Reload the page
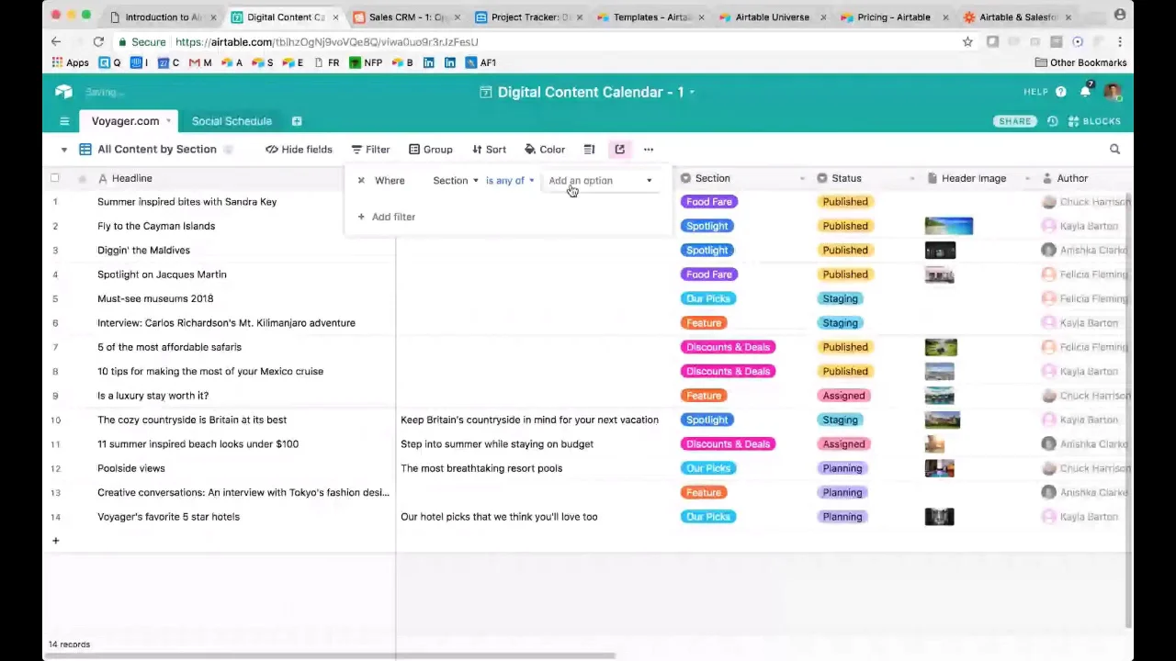The width and height of the screenshot is (1176, 661). pyautogui.click(x=98, y=42)
